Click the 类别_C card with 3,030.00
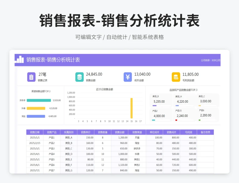 (x=207, y=101)
